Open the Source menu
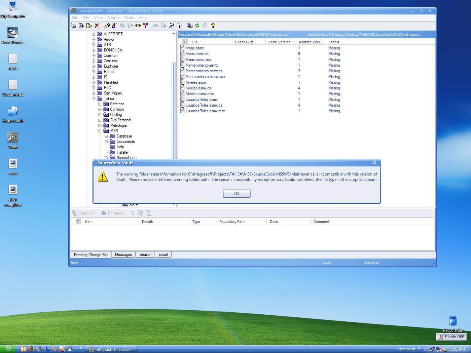This screenshot has width=471, height=353. [113, 18]
